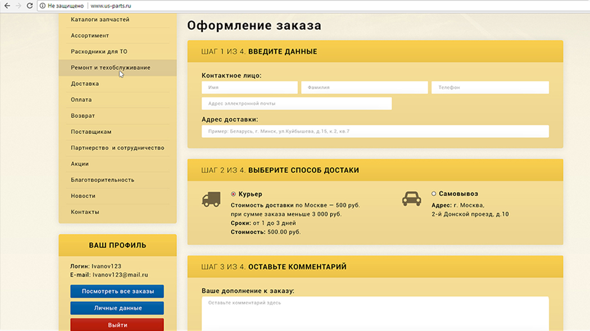The image size is (590, 331).
Task: Click the order comment textarea
Action: tap(375, 314)
